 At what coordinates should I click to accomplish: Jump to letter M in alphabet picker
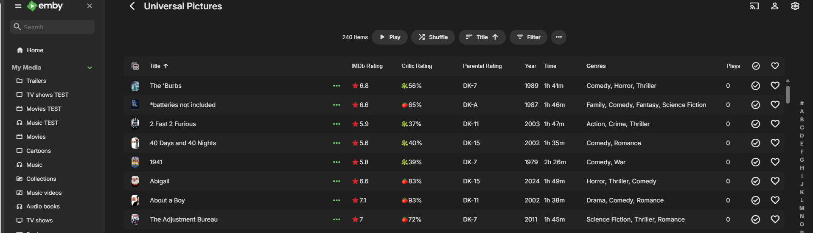pos(802,208)
